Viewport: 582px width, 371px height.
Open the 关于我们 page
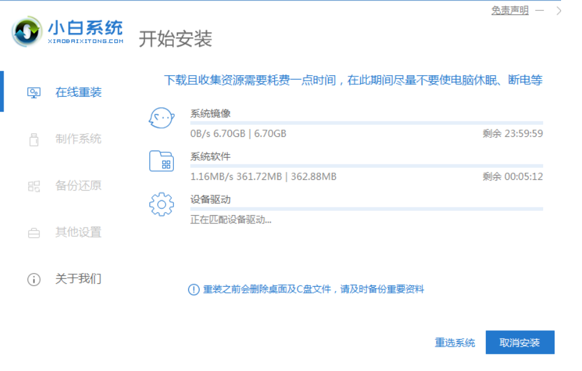point(78,278)
